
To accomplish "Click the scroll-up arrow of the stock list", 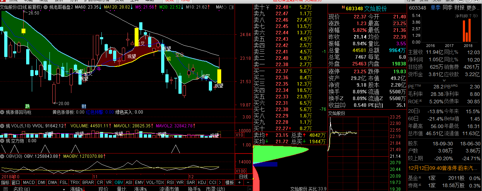I will click(x=250, y=189).
